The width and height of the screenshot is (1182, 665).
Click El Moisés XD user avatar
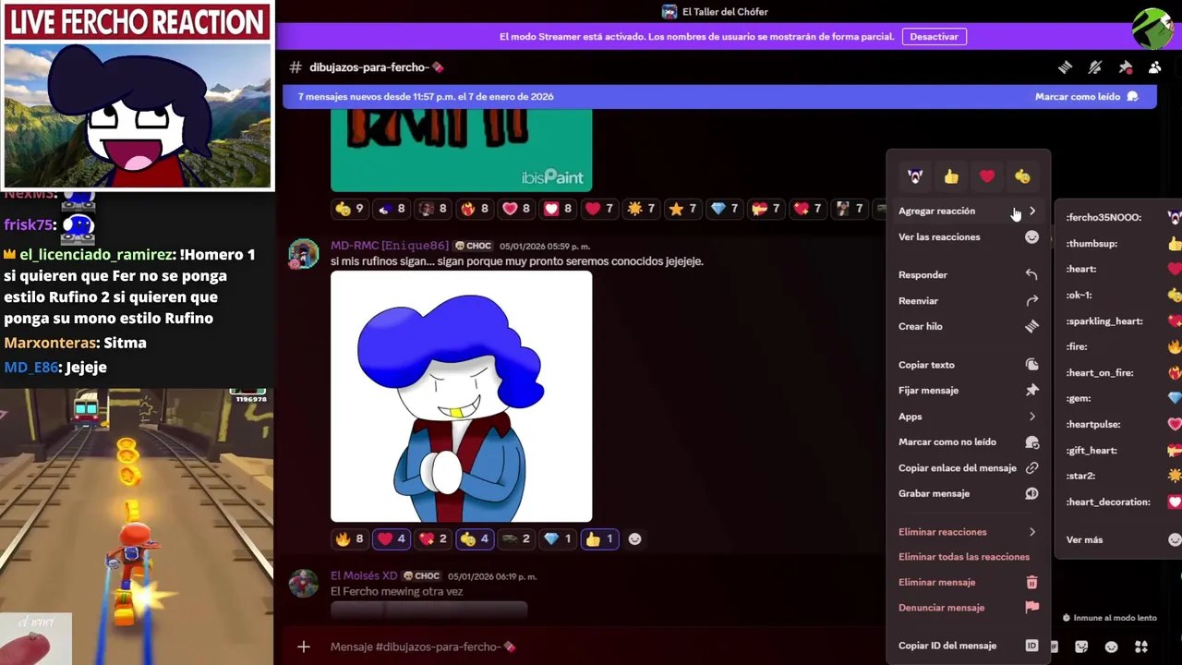point(304,583)
